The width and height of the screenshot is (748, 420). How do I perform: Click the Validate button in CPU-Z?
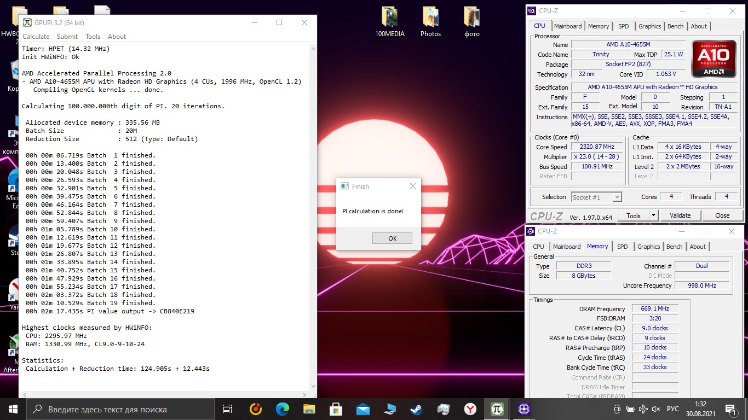(x=680, y=215)
